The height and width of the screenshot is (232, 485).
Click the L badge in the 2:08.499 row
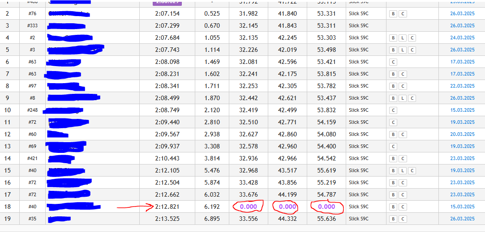coord(403,98)
